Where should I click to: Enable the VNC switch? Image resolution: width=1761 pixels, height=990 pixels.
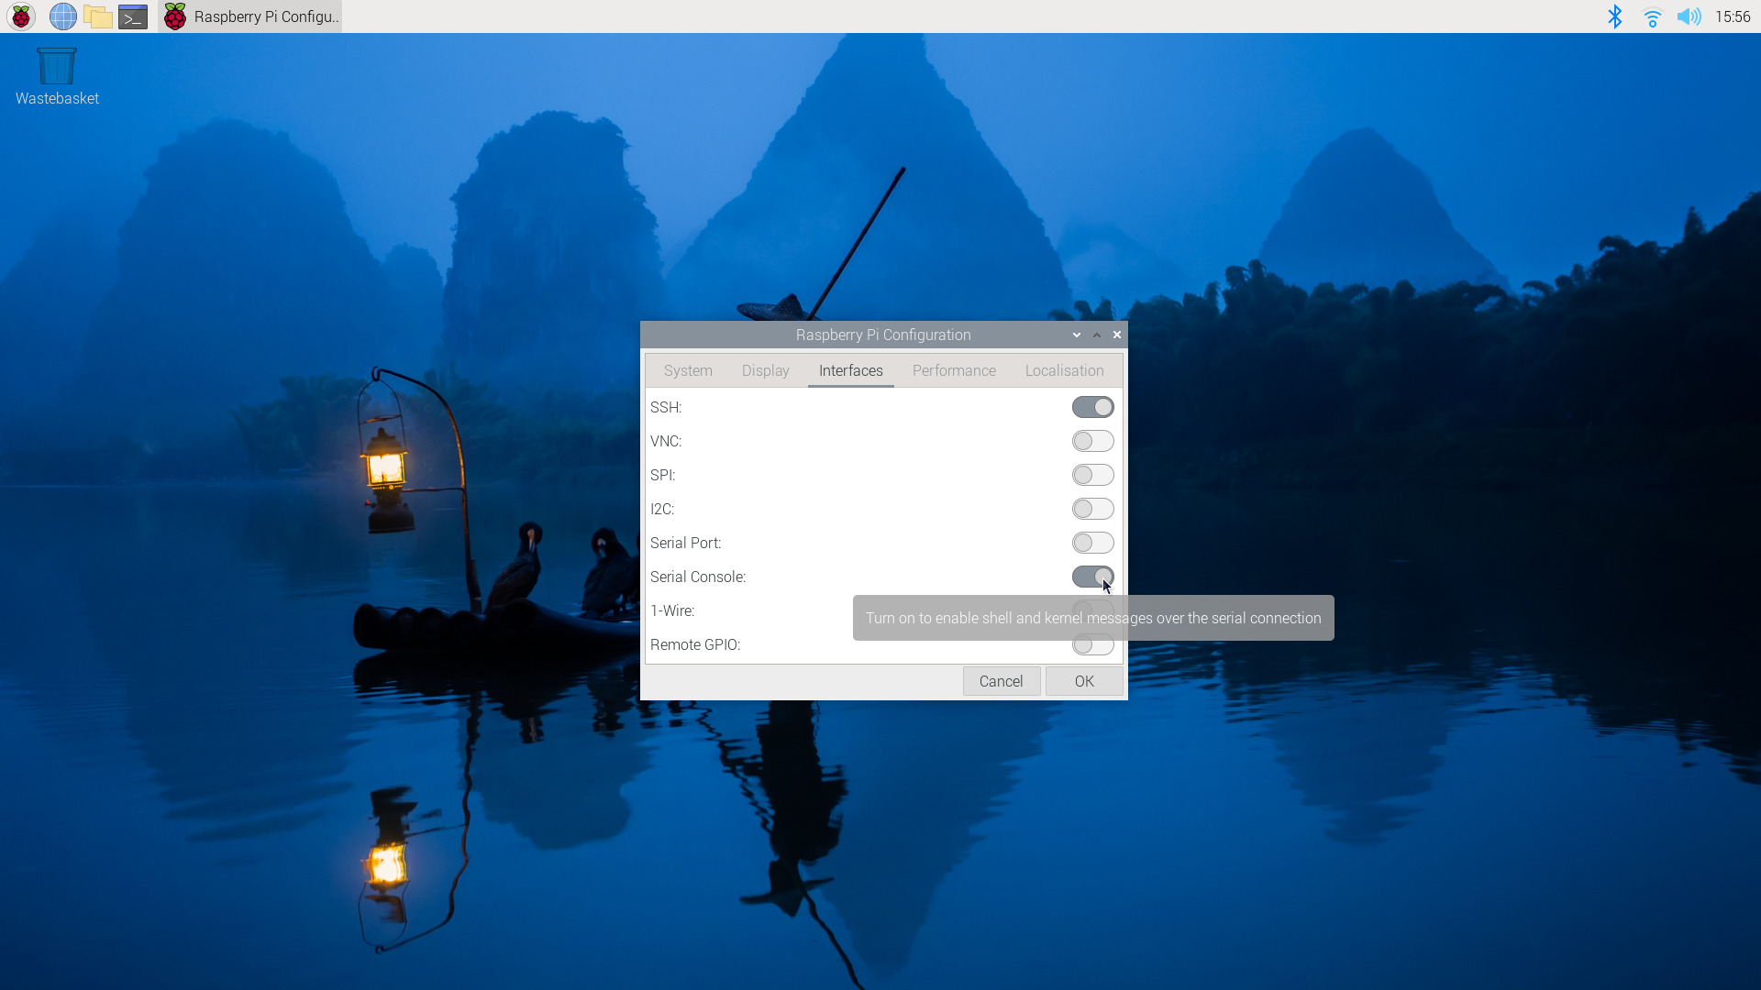point(1092,441)
